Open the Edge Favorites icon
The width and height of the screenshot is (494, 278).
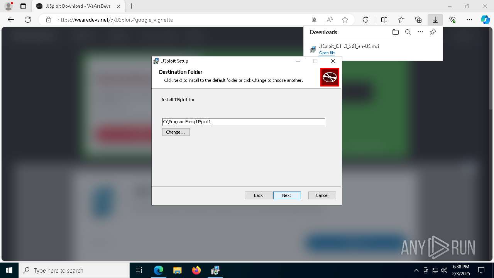click(401, 20)
